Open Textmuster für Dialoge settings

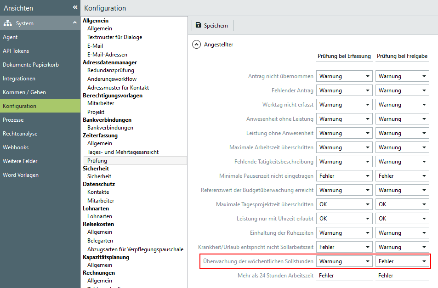[x=114, y=37]
